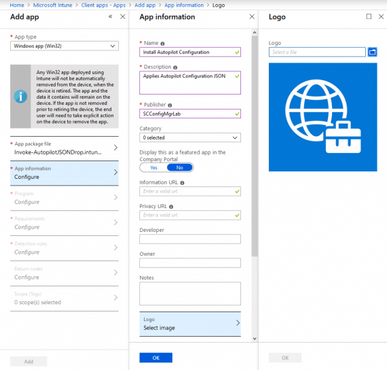The height and width of the screenshot is (370, 387).
Task: Click the info icon next to Name
Action: 162,44
